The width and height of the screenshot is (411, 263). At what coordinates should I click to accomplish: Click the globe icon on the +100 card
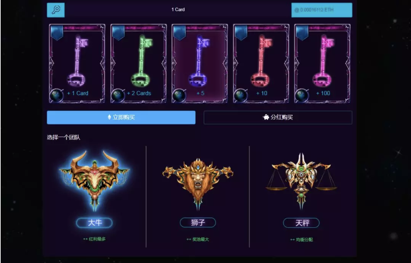coord(302,96)
